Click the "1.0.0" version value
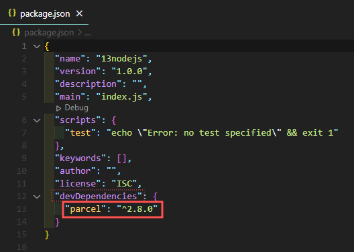354x252 pixels. [x=129, y=72]
